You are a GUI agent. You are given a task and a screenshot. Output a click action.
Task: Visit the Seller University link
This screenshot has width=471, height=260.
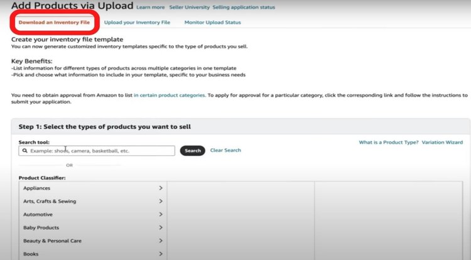click(189, 7)
